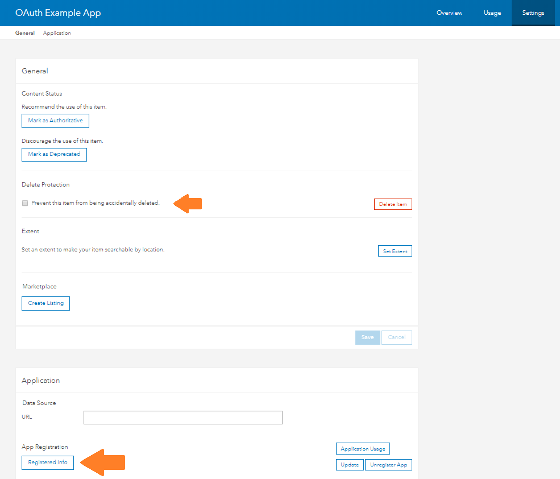The width and height of the screenshot is (560, 479).
Task: Jump to Application settings sub-tab
Action: (x=57, y=33)
